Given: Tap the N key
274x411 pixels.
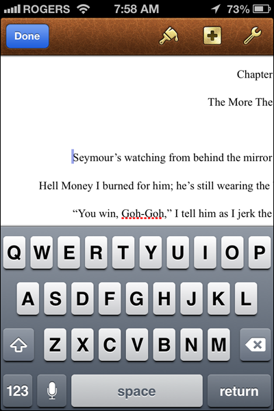Looking at the screenshot, I should (192, 344).
